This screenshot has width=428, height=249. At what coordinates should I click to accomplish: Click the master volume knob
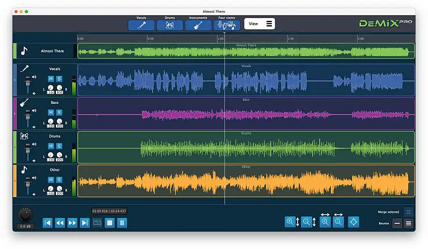click(25, 215)
